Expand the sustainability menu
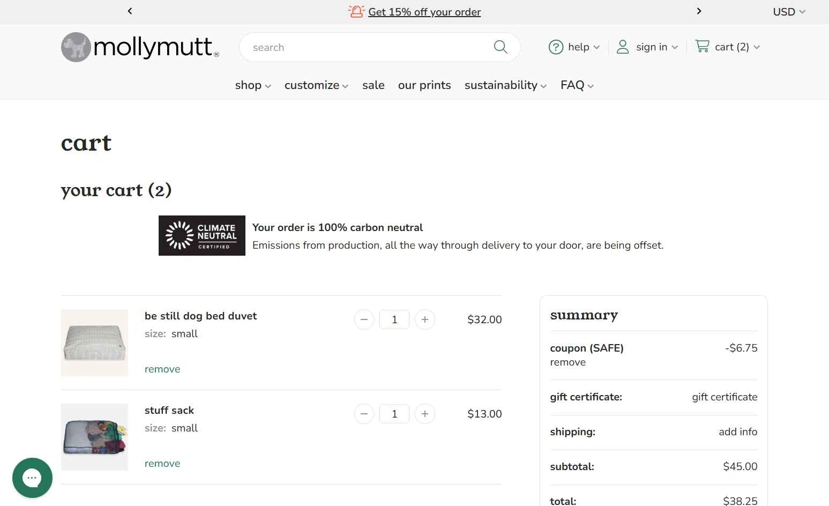The image size is (829, 506). click(505, 85)
